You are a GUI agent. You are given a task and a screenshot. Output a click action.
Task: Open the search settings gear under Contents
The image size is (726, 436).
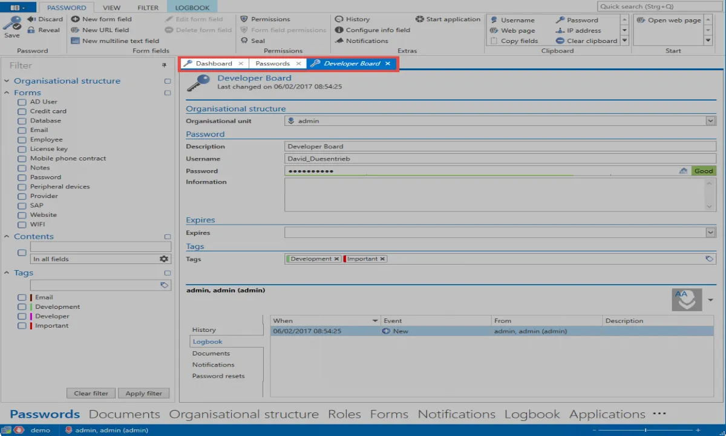pos(164,259)
